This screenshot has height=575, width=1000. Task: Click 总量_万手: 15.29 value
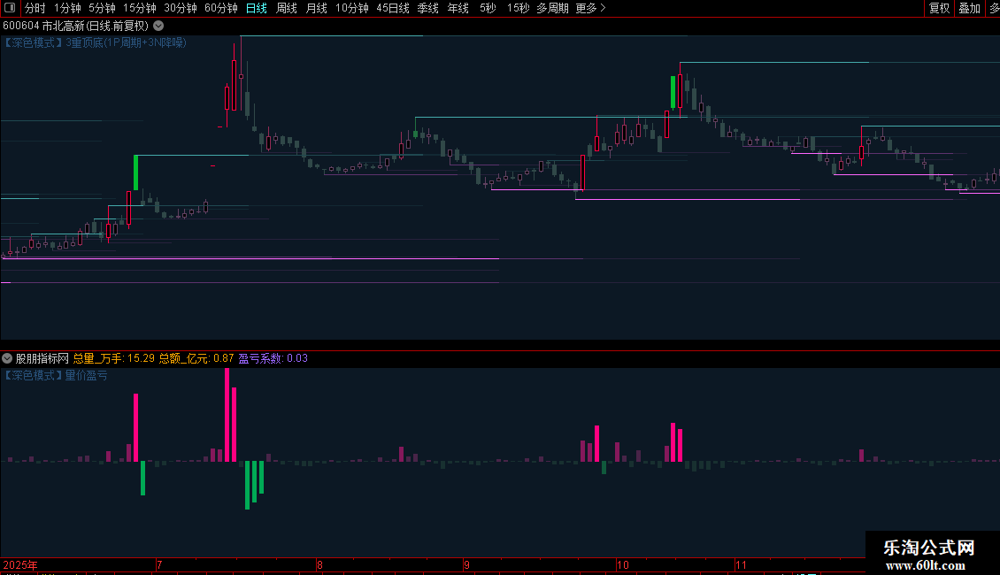(114, 358)
